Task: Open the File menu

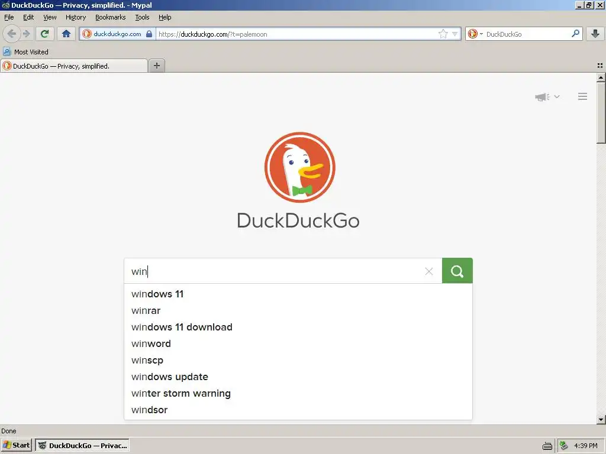Action: 9,17
